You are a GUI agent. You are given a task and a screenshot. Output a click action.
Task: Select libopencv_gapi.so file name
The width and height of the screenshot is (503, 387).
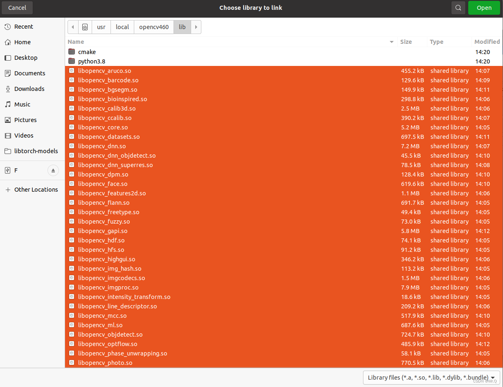[103, 231]
